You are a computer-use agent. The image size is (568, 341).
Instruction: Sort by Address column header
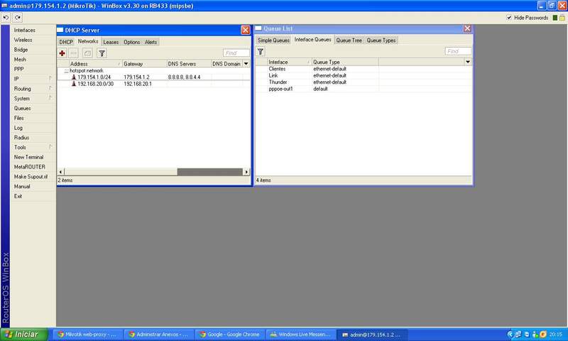pyautogui.click(x=95, y=64)
